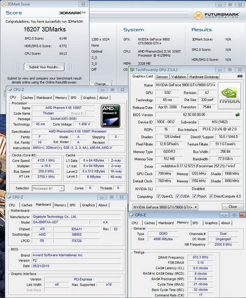
Task: Click the Core Voltage value 1.456 V
Action: [84, 124]
